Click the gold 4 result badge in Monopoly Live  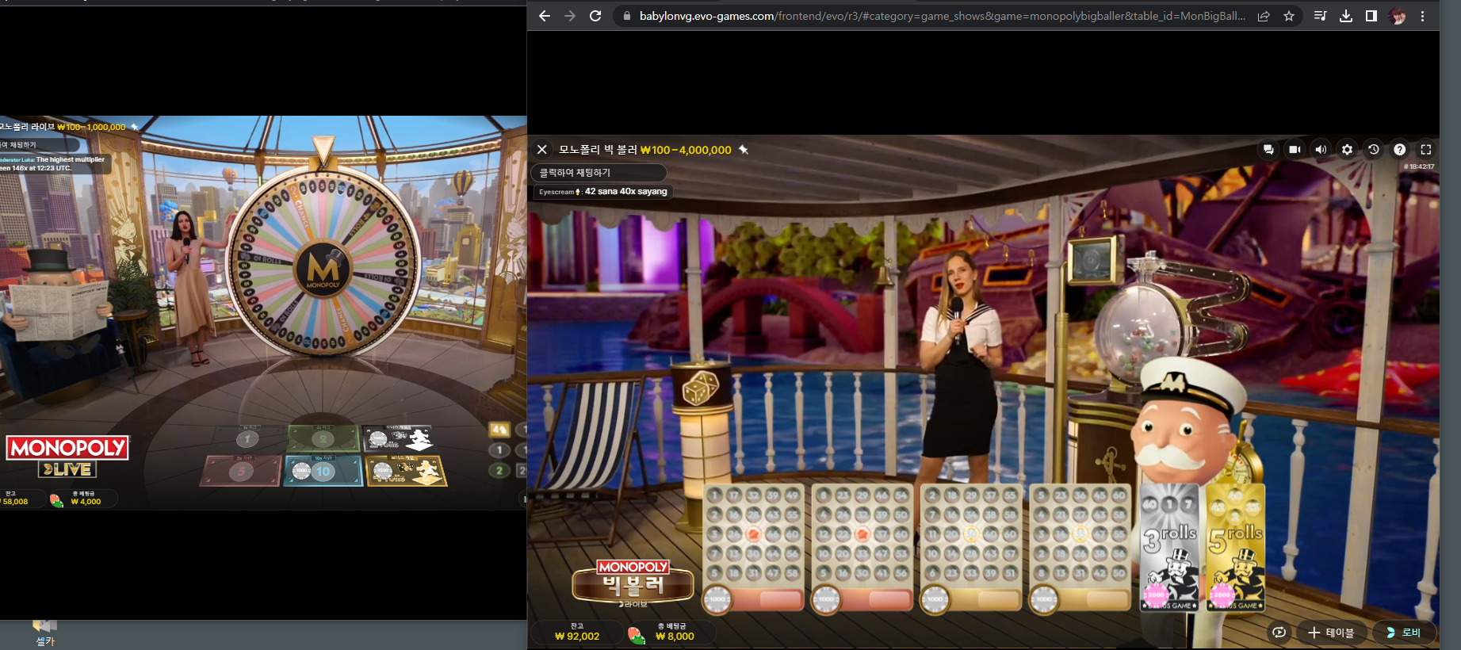click(499, 430)
